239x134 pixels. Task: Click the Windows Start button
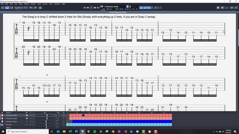3,131
